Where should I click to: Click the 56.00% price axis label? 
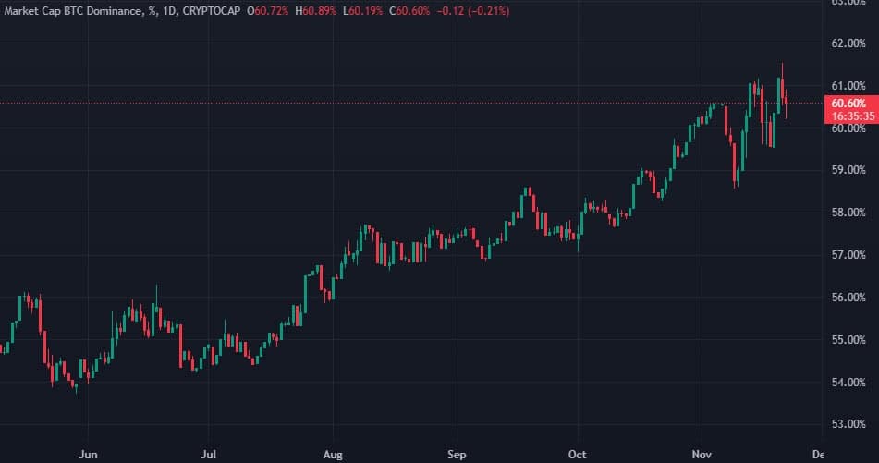pos(848,298)
